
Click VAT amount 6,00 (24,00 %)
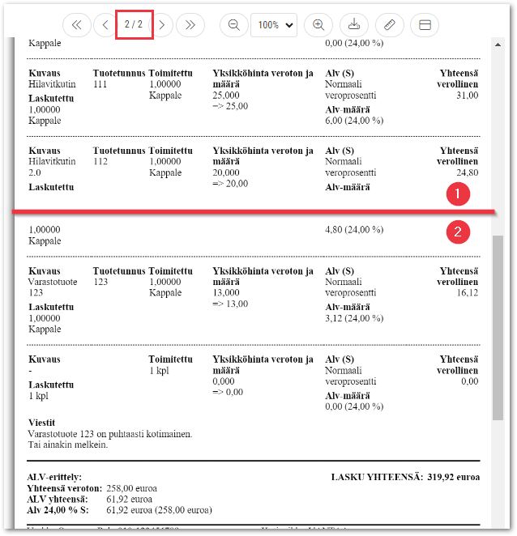[354, 121]
